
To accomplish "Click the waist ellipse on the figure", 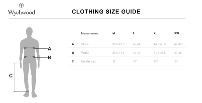I will [x=30, y=57].
